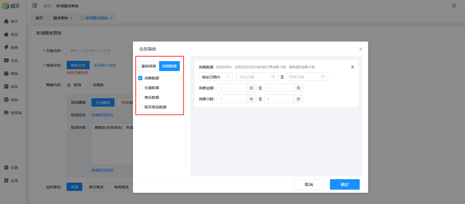
Task: Expand the 指定日期内 dropdown
Action: [x=215, y=77]
